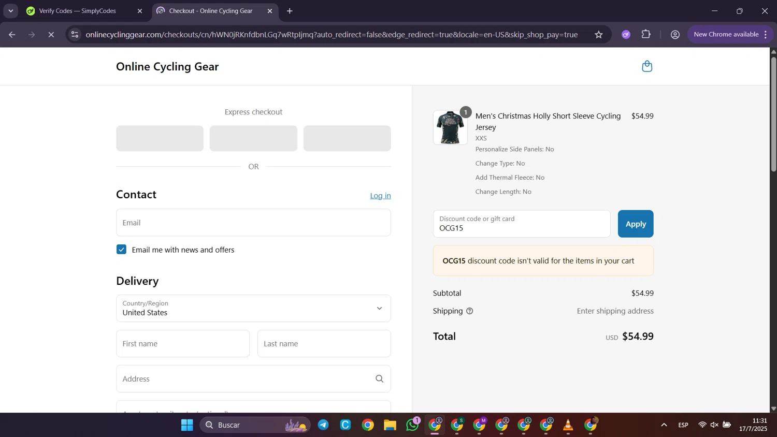The height and width of the screenshot is (437, 777).
Task: Open Telegram from the taskbar
Action: [323, 425]
